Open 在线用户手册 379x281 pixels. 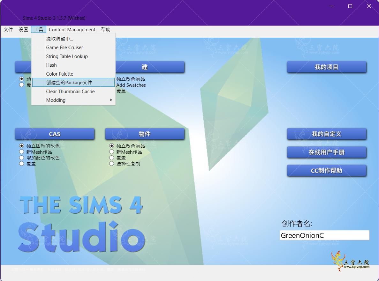click(x=327, y=152)
